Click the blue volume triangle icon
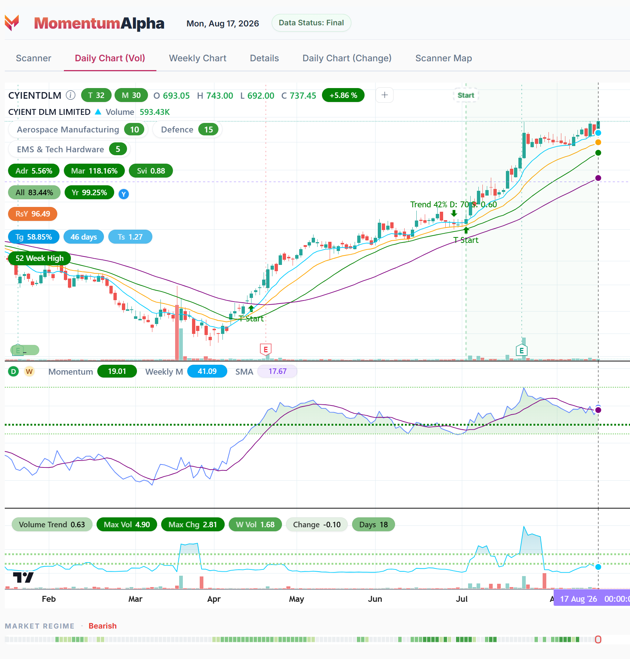The width and height of the screenshot is (630, 659). tap(98, 112)
